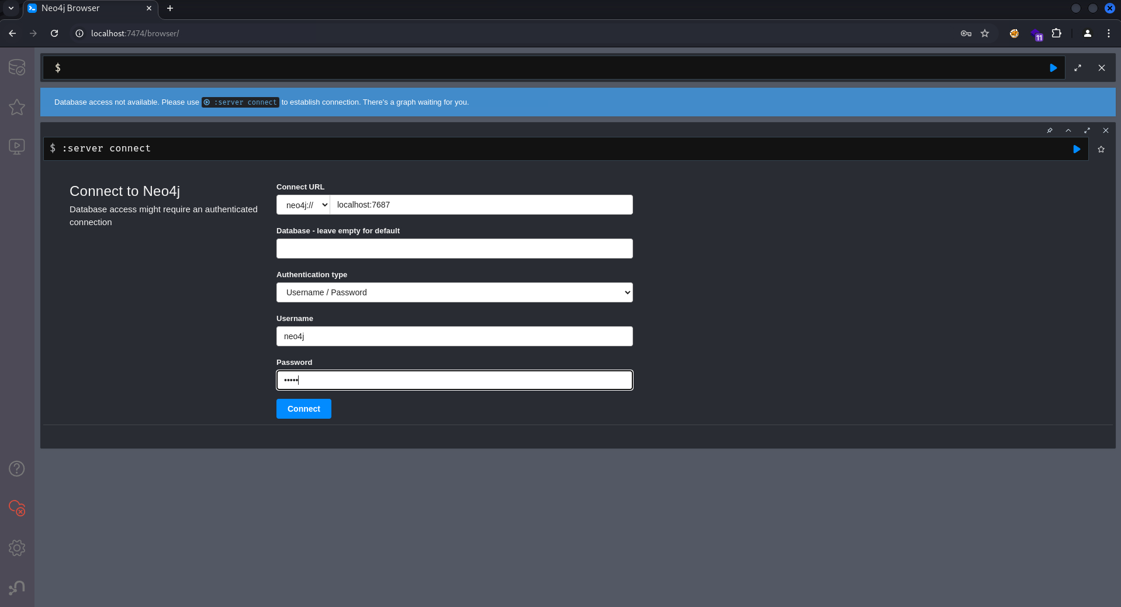Screen dimensions: 1121x607
Task: Collapse the :server connect frame
Action: [x=1068, y=130]
